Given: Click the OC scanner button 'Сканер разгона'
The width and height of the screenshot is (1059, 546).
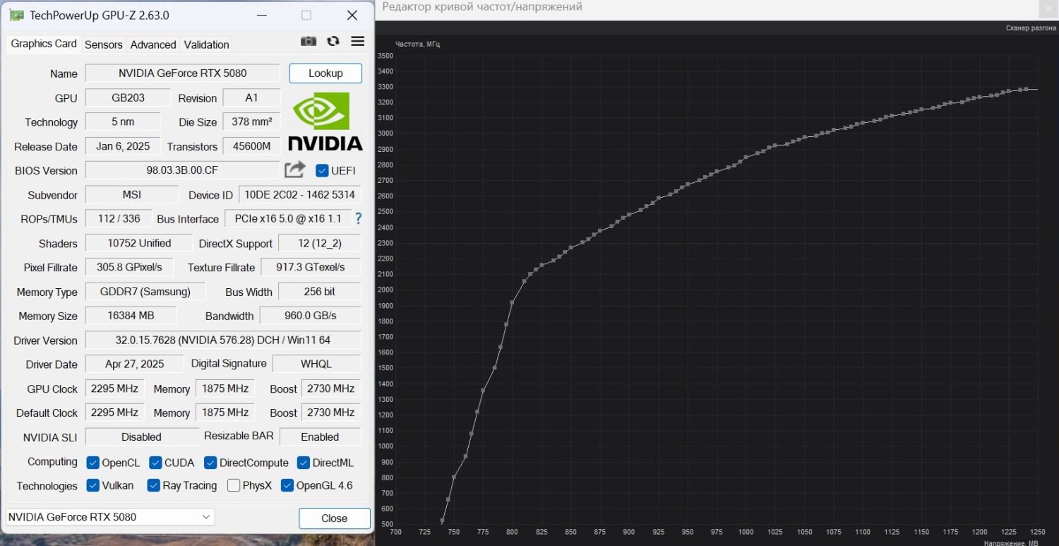Looking at the screenshot, I should (x=1031, y=28).
